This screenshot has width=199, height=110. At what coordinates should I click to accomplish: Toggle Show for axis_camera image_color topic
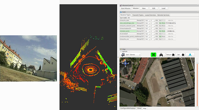pos(163,23)
